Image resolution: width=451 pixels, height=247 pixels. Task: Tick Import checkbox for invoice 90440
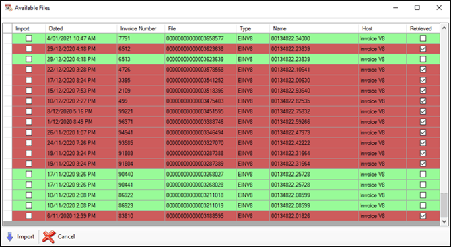pos(29,174)
